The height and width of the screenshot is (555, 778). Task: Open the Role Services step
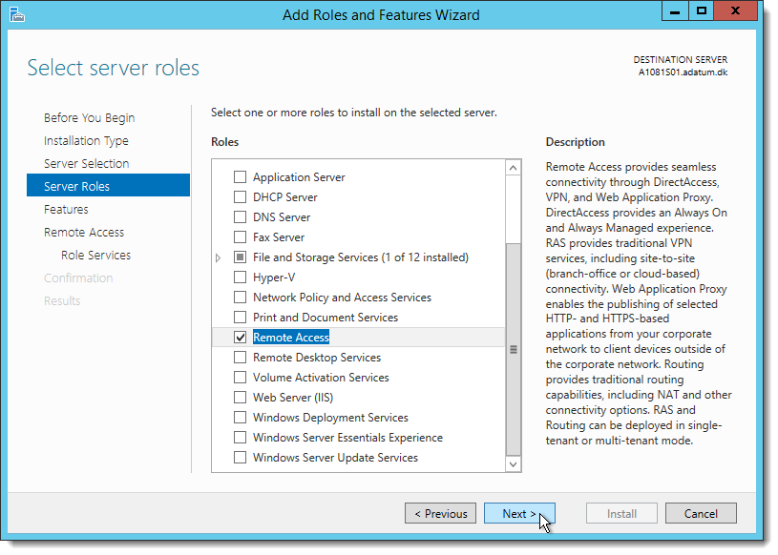pos(95,256)
